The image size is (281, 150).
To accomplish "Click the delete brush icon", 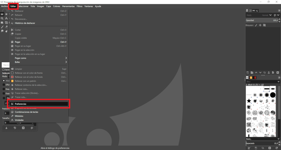I will [270, 148].
